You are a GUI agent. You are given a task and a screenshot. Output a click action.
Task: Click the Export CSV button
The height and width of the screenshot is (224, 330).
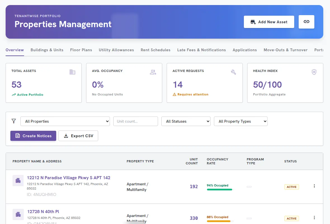pos(78,136)
